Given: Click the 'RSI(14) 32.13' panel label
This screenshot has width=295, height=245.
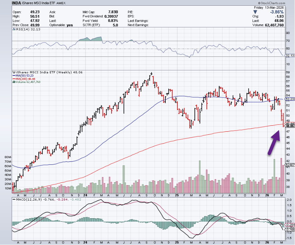Looking at the screenshot, I should [28, 29].
